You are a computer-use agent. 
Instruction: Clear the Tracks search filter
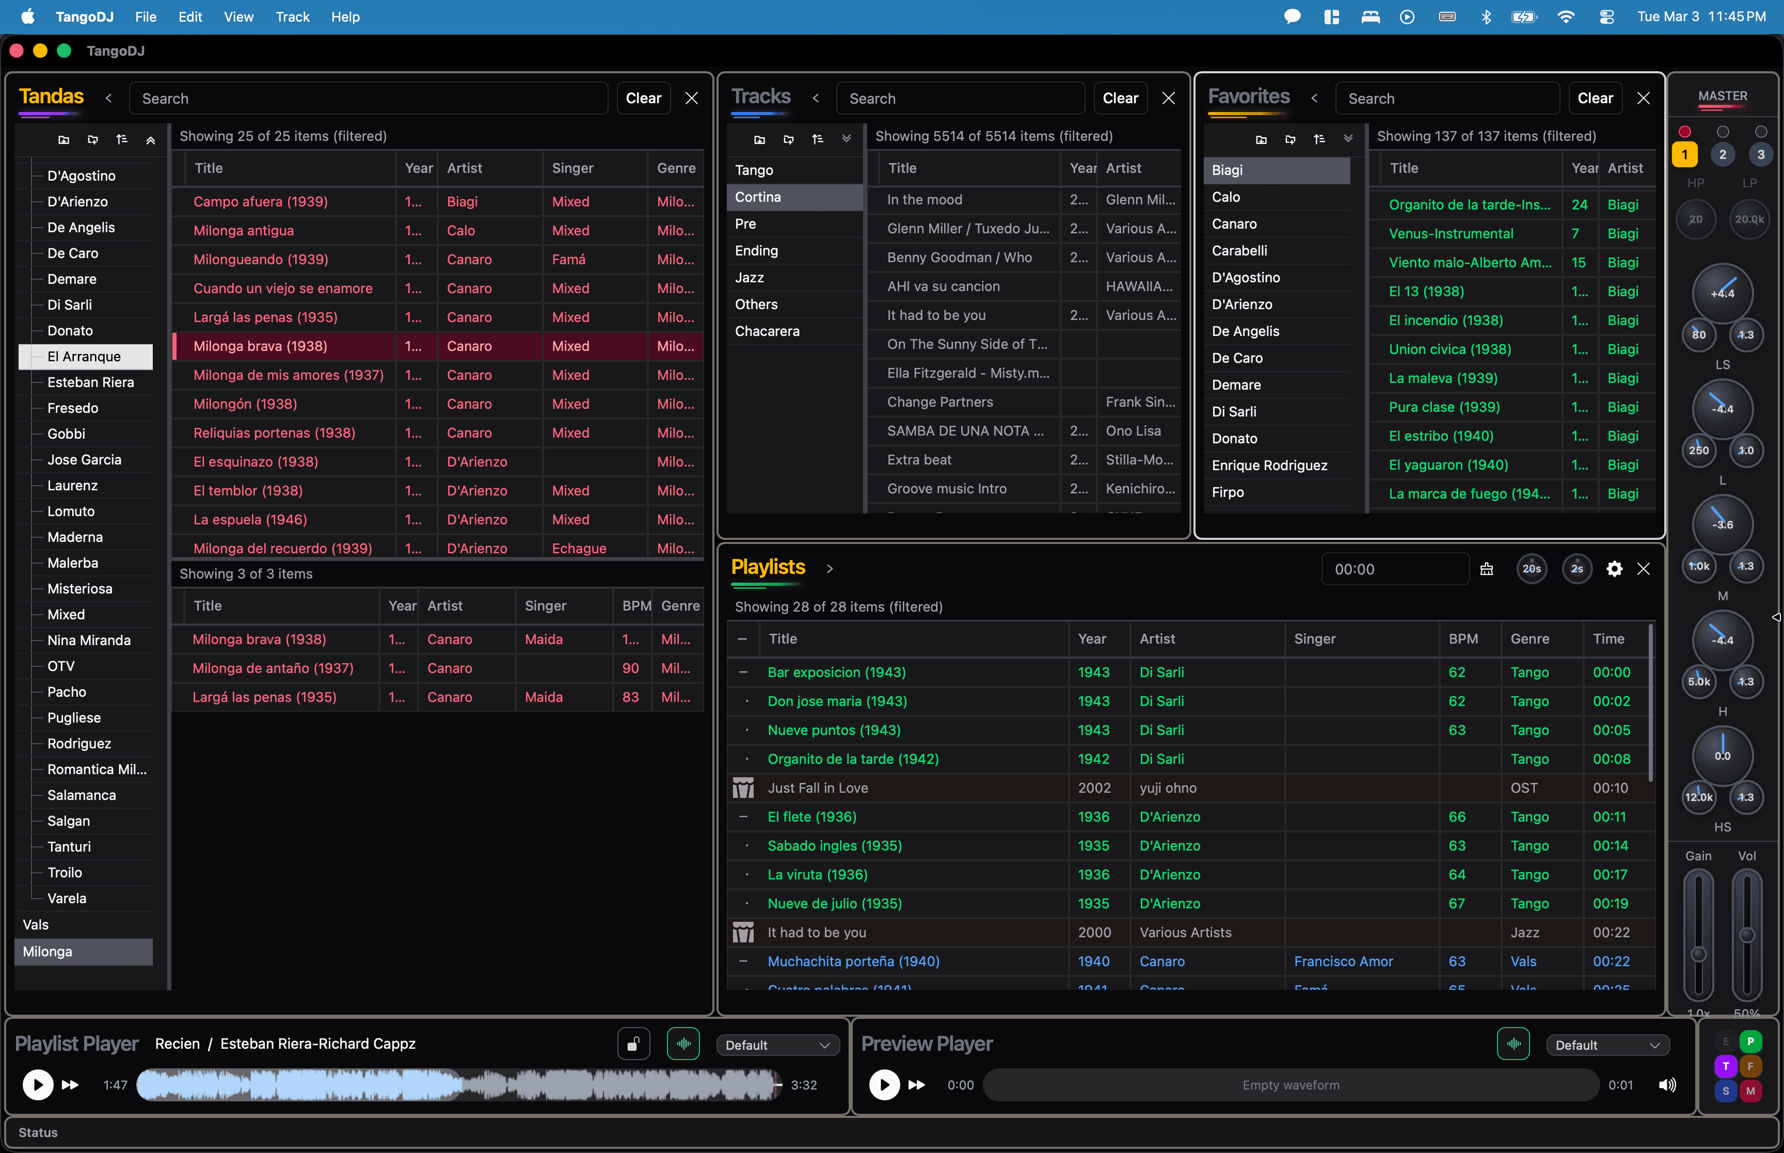1120,98
